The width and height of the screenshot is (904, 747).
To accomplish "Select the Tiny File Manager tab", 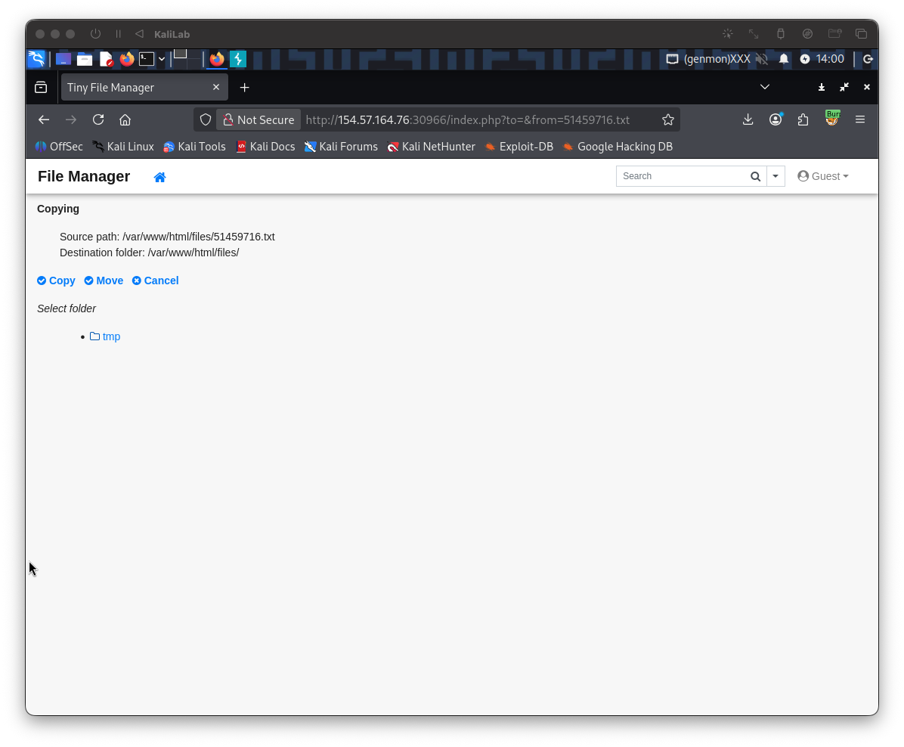I will 136,88.
